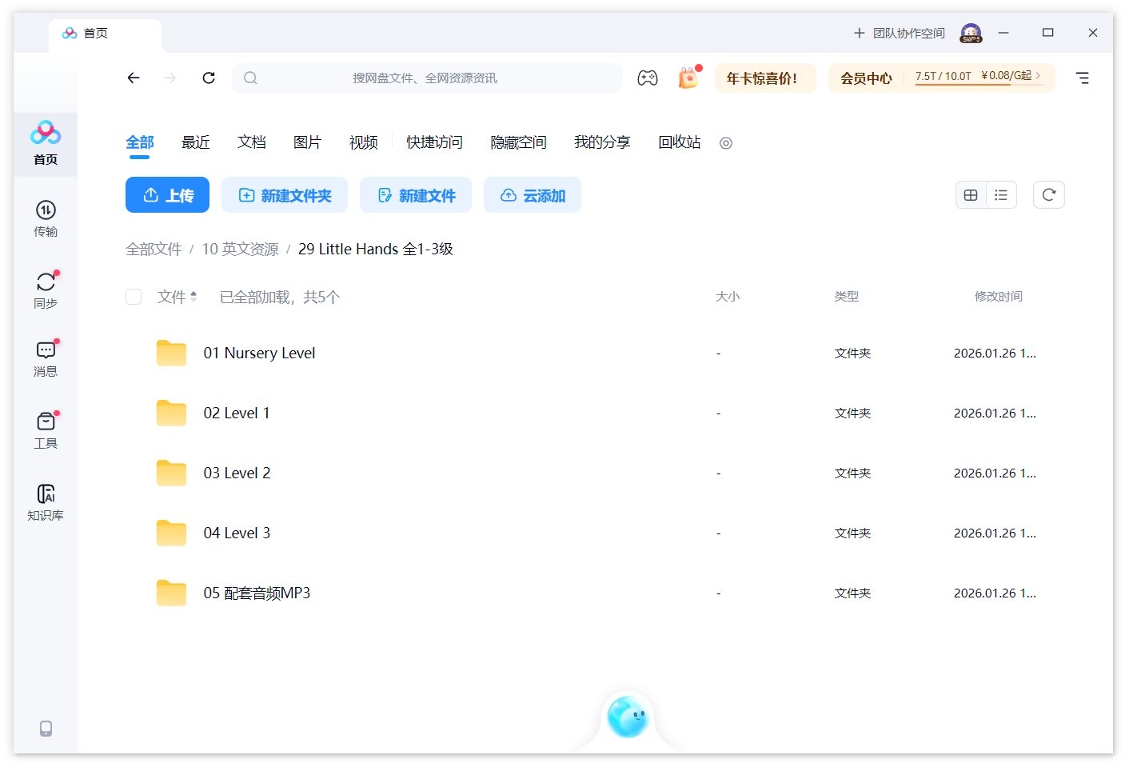Switch to the 图片 tab
The width and height of the screenshot is (1129, 771).
[x=308, y=142]
